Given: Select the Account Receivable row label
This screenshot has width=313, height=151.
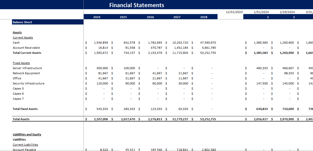Looking at the screenshot, I should [27, 48].
